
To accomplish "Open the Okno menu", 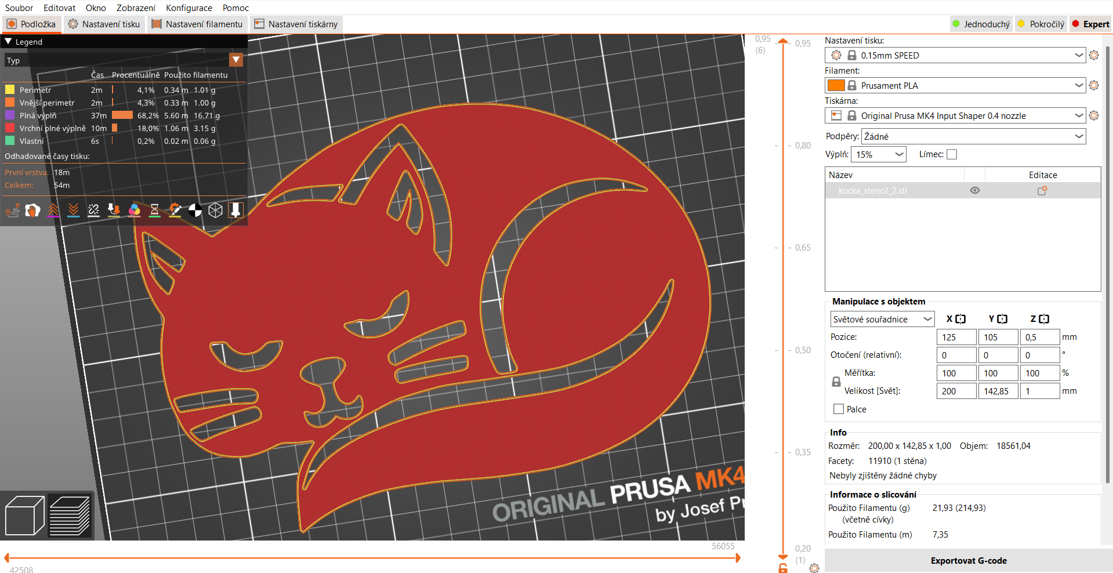I will coord(96,8).
